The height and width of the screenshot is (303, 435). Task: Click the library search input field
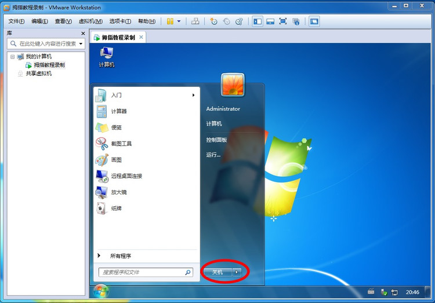click(x=46, y=43)
